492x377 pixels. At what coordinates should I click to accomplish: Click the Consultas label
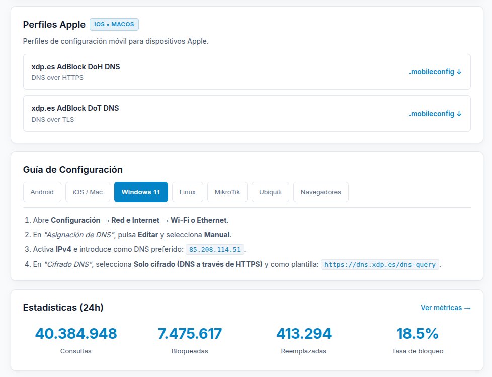(x=76, y=351)
